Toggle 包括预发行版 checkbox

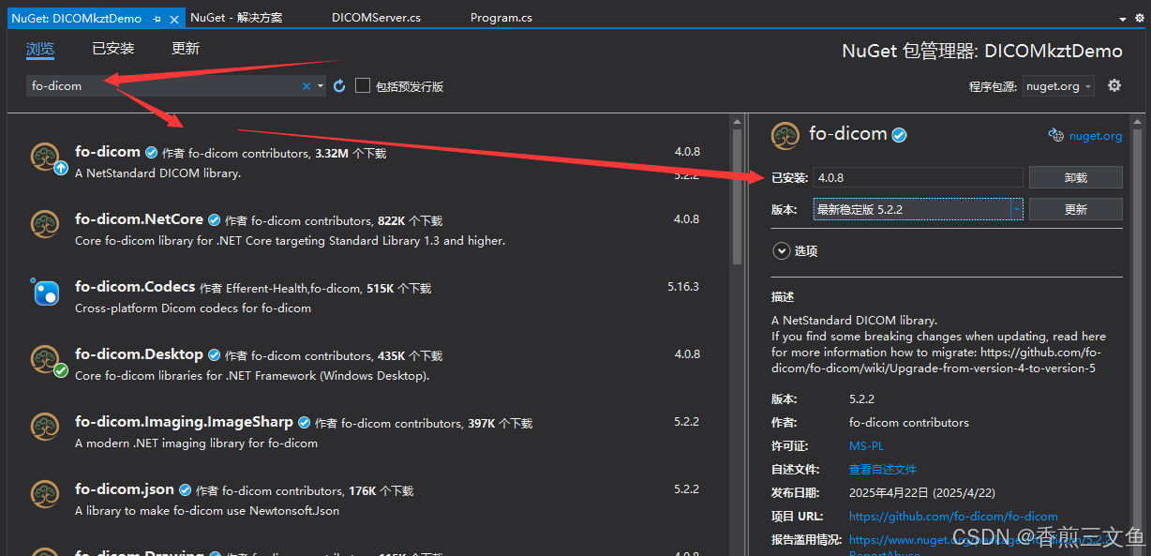363,85
